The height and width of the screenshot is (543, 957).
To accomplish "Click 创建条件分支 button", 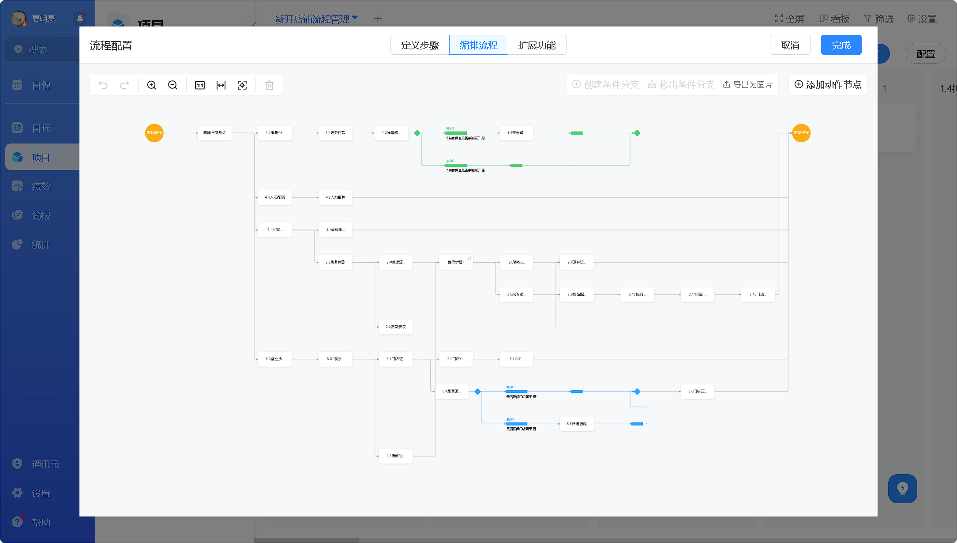I will click(605, 84).
